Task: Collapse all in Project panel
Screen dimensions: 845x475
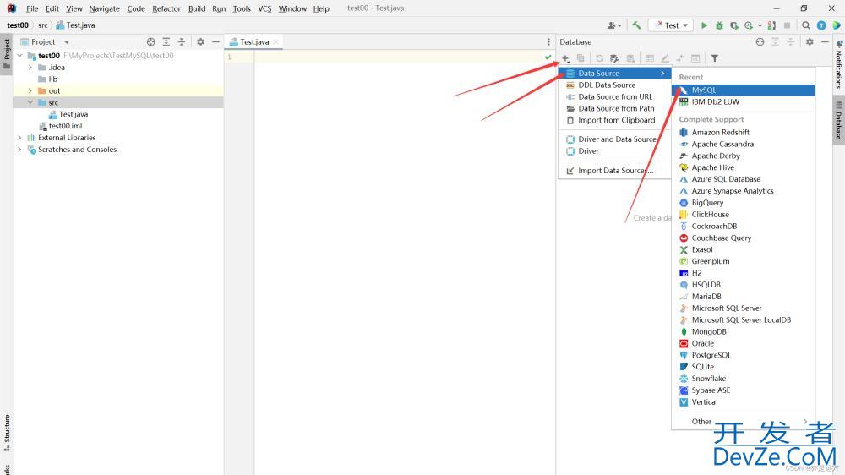Action: [181, 41]
